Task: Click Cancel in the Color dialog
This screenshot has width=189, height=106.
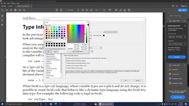Action: (56, 52)
